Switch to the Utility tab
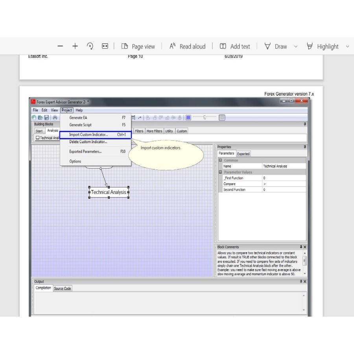 tap(169, 131)
